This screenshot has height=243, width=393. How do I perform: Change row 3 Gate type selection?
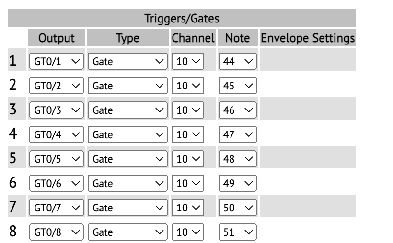click(127, 110)
